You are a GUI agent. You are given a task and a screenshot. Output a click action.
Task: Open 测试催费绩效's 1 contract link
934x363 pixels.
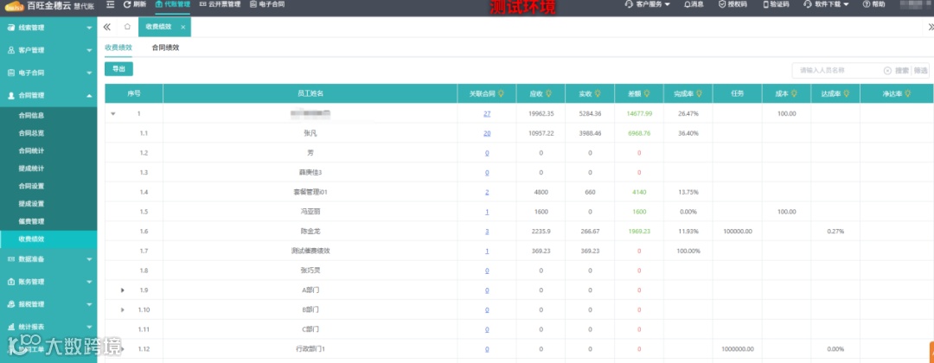click(x=487, y=252)
